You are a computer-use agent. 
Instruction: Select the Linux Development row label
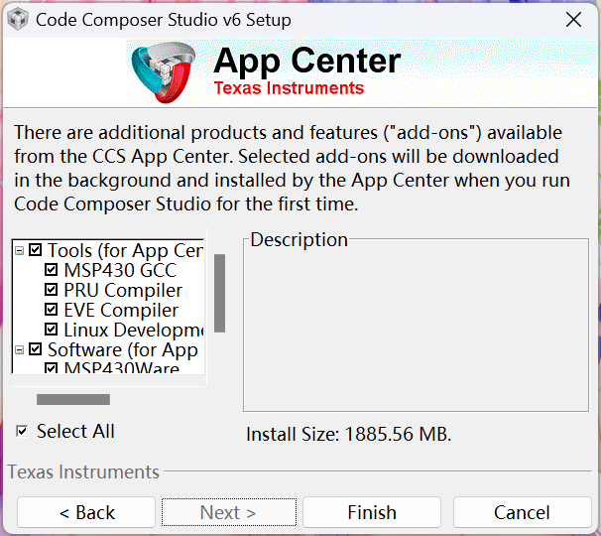pyautogui.click(x=134, y=330)
